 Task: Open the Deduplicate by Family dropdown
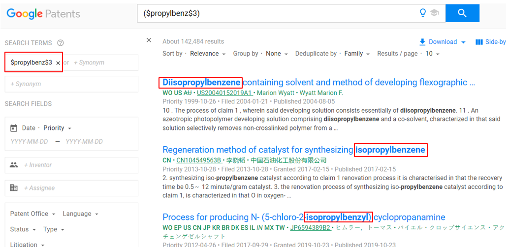[357, 54]
